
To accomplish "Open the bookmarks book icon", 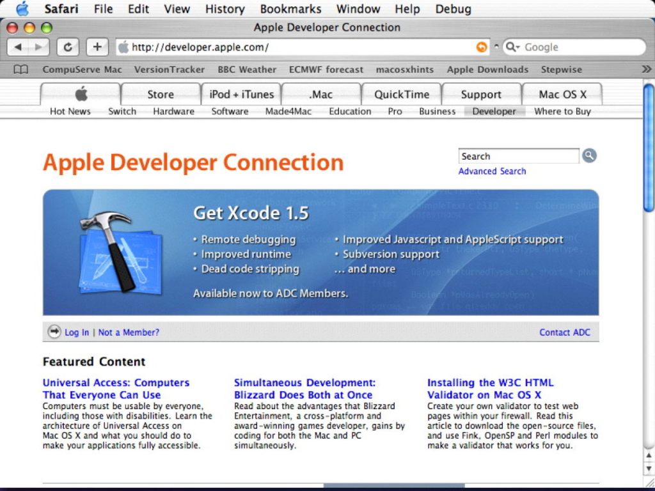I will pos(20,69).
